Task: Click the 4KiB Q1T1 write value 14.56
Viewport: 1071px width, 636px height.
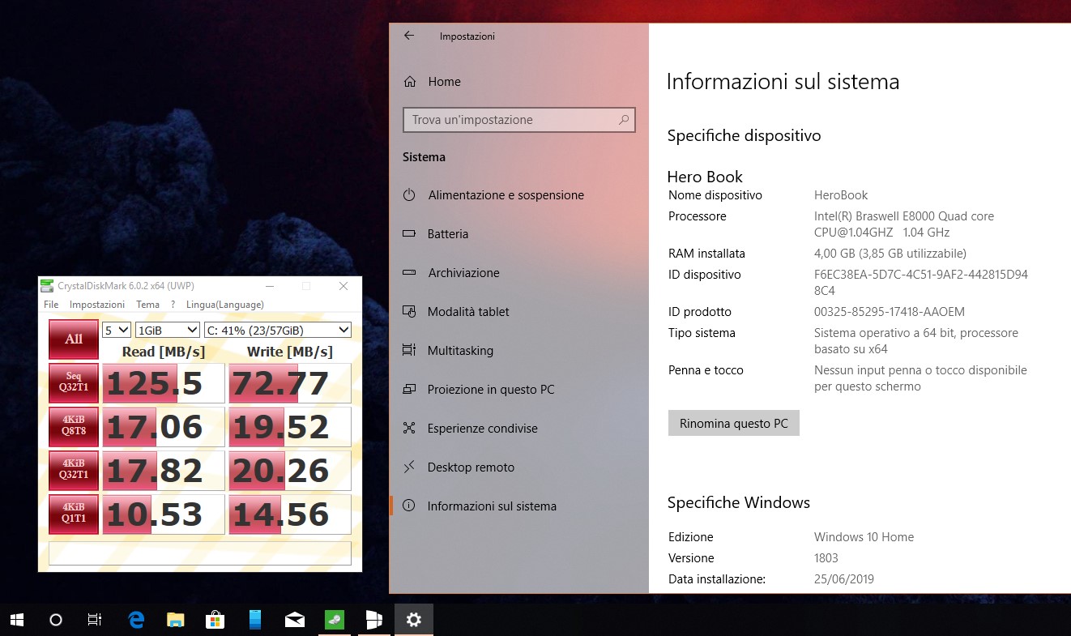Action: point(290,514)
